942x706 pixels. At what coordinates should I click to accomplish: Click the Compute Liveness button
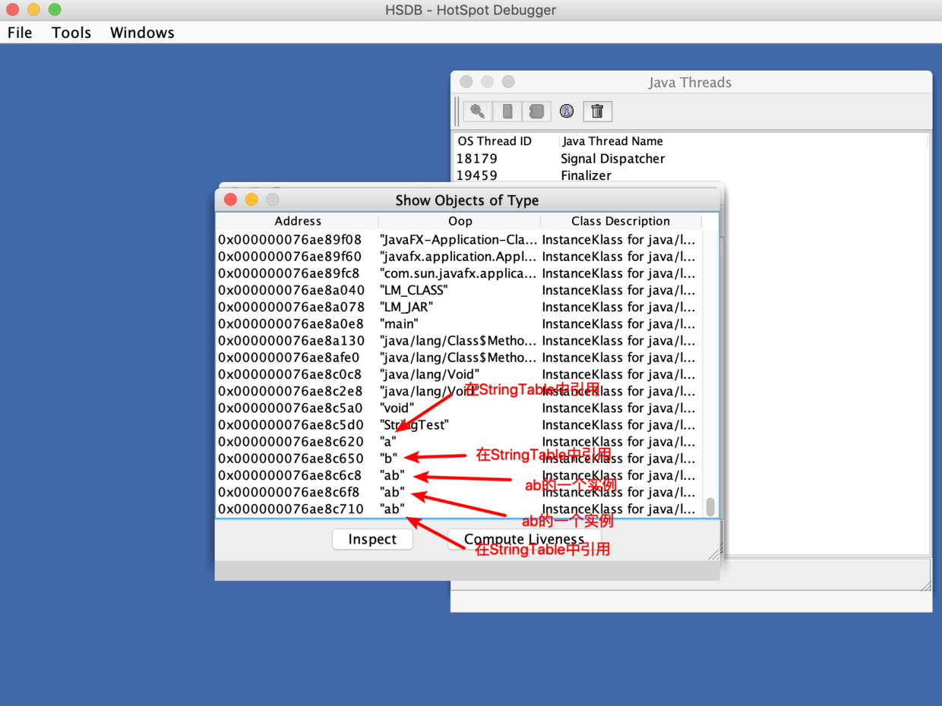(x=524, y=539)
